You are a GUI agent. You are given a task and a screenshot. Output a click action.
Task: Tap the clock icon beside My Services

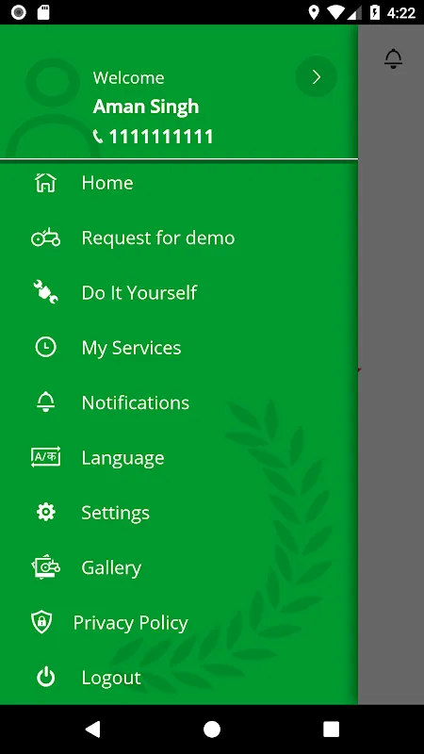[45, 347]
